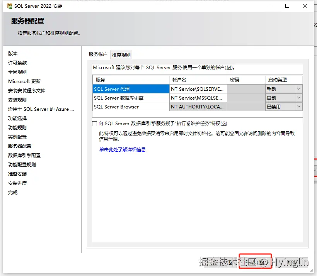Select 数据库引擎配置 step in sidebar
The width and height of the screenshot is (317, 276).
(x=24, y=156)
